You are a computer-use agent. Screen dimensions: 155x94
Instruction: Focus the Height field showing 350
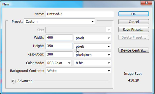point(59,46)
